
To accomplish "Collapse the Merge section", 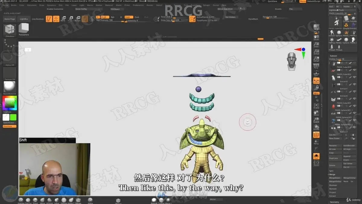I will pos(332,175).
